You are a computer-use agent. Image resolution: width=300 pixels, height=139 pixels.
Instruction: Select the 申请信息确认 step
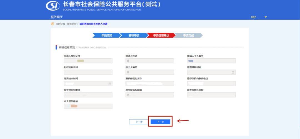(x=161, y=35)
